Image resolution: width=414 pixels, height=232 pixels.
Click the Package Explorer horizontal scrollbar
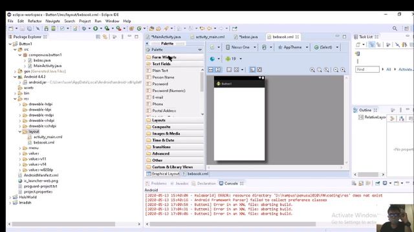[x=63, y=224]
